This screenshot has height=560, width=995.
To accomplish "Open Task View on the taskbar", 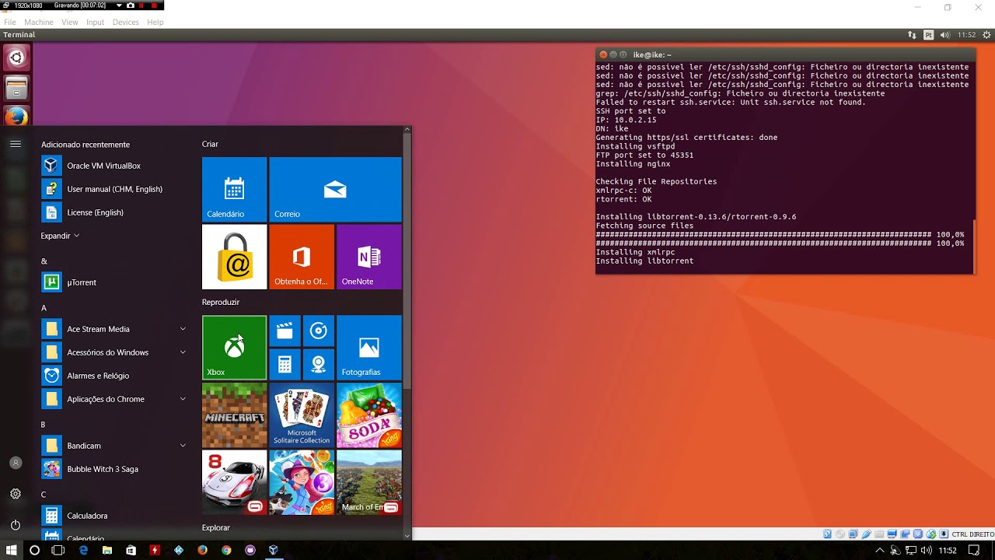I will tap(58, 550).
